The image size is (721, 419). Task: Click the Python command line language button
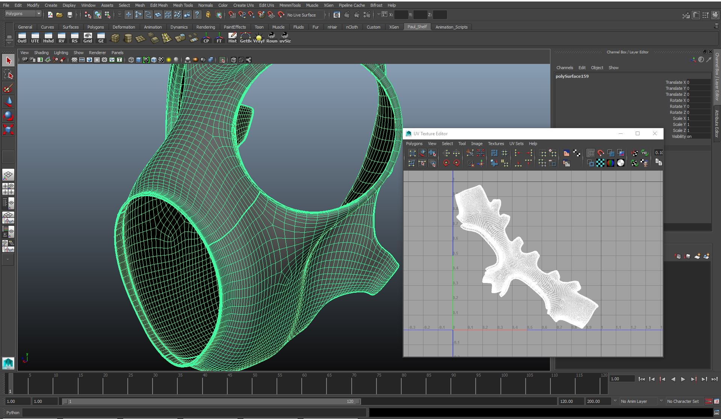(x=12, y=413)
